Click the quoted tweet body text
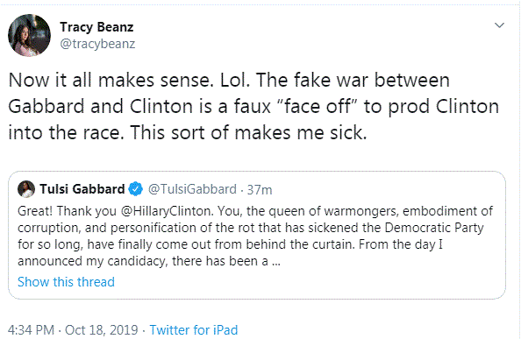Image resolution: width=521 pixels, height=339 pixels. click(255, 236)
